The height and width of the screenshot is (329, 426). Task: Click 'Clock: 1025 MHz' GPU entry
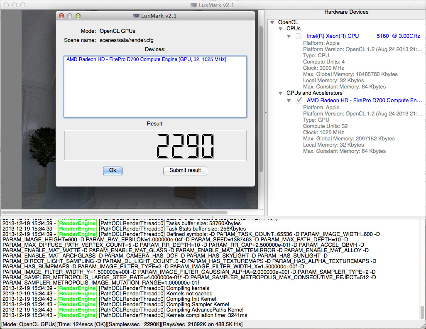323,133
